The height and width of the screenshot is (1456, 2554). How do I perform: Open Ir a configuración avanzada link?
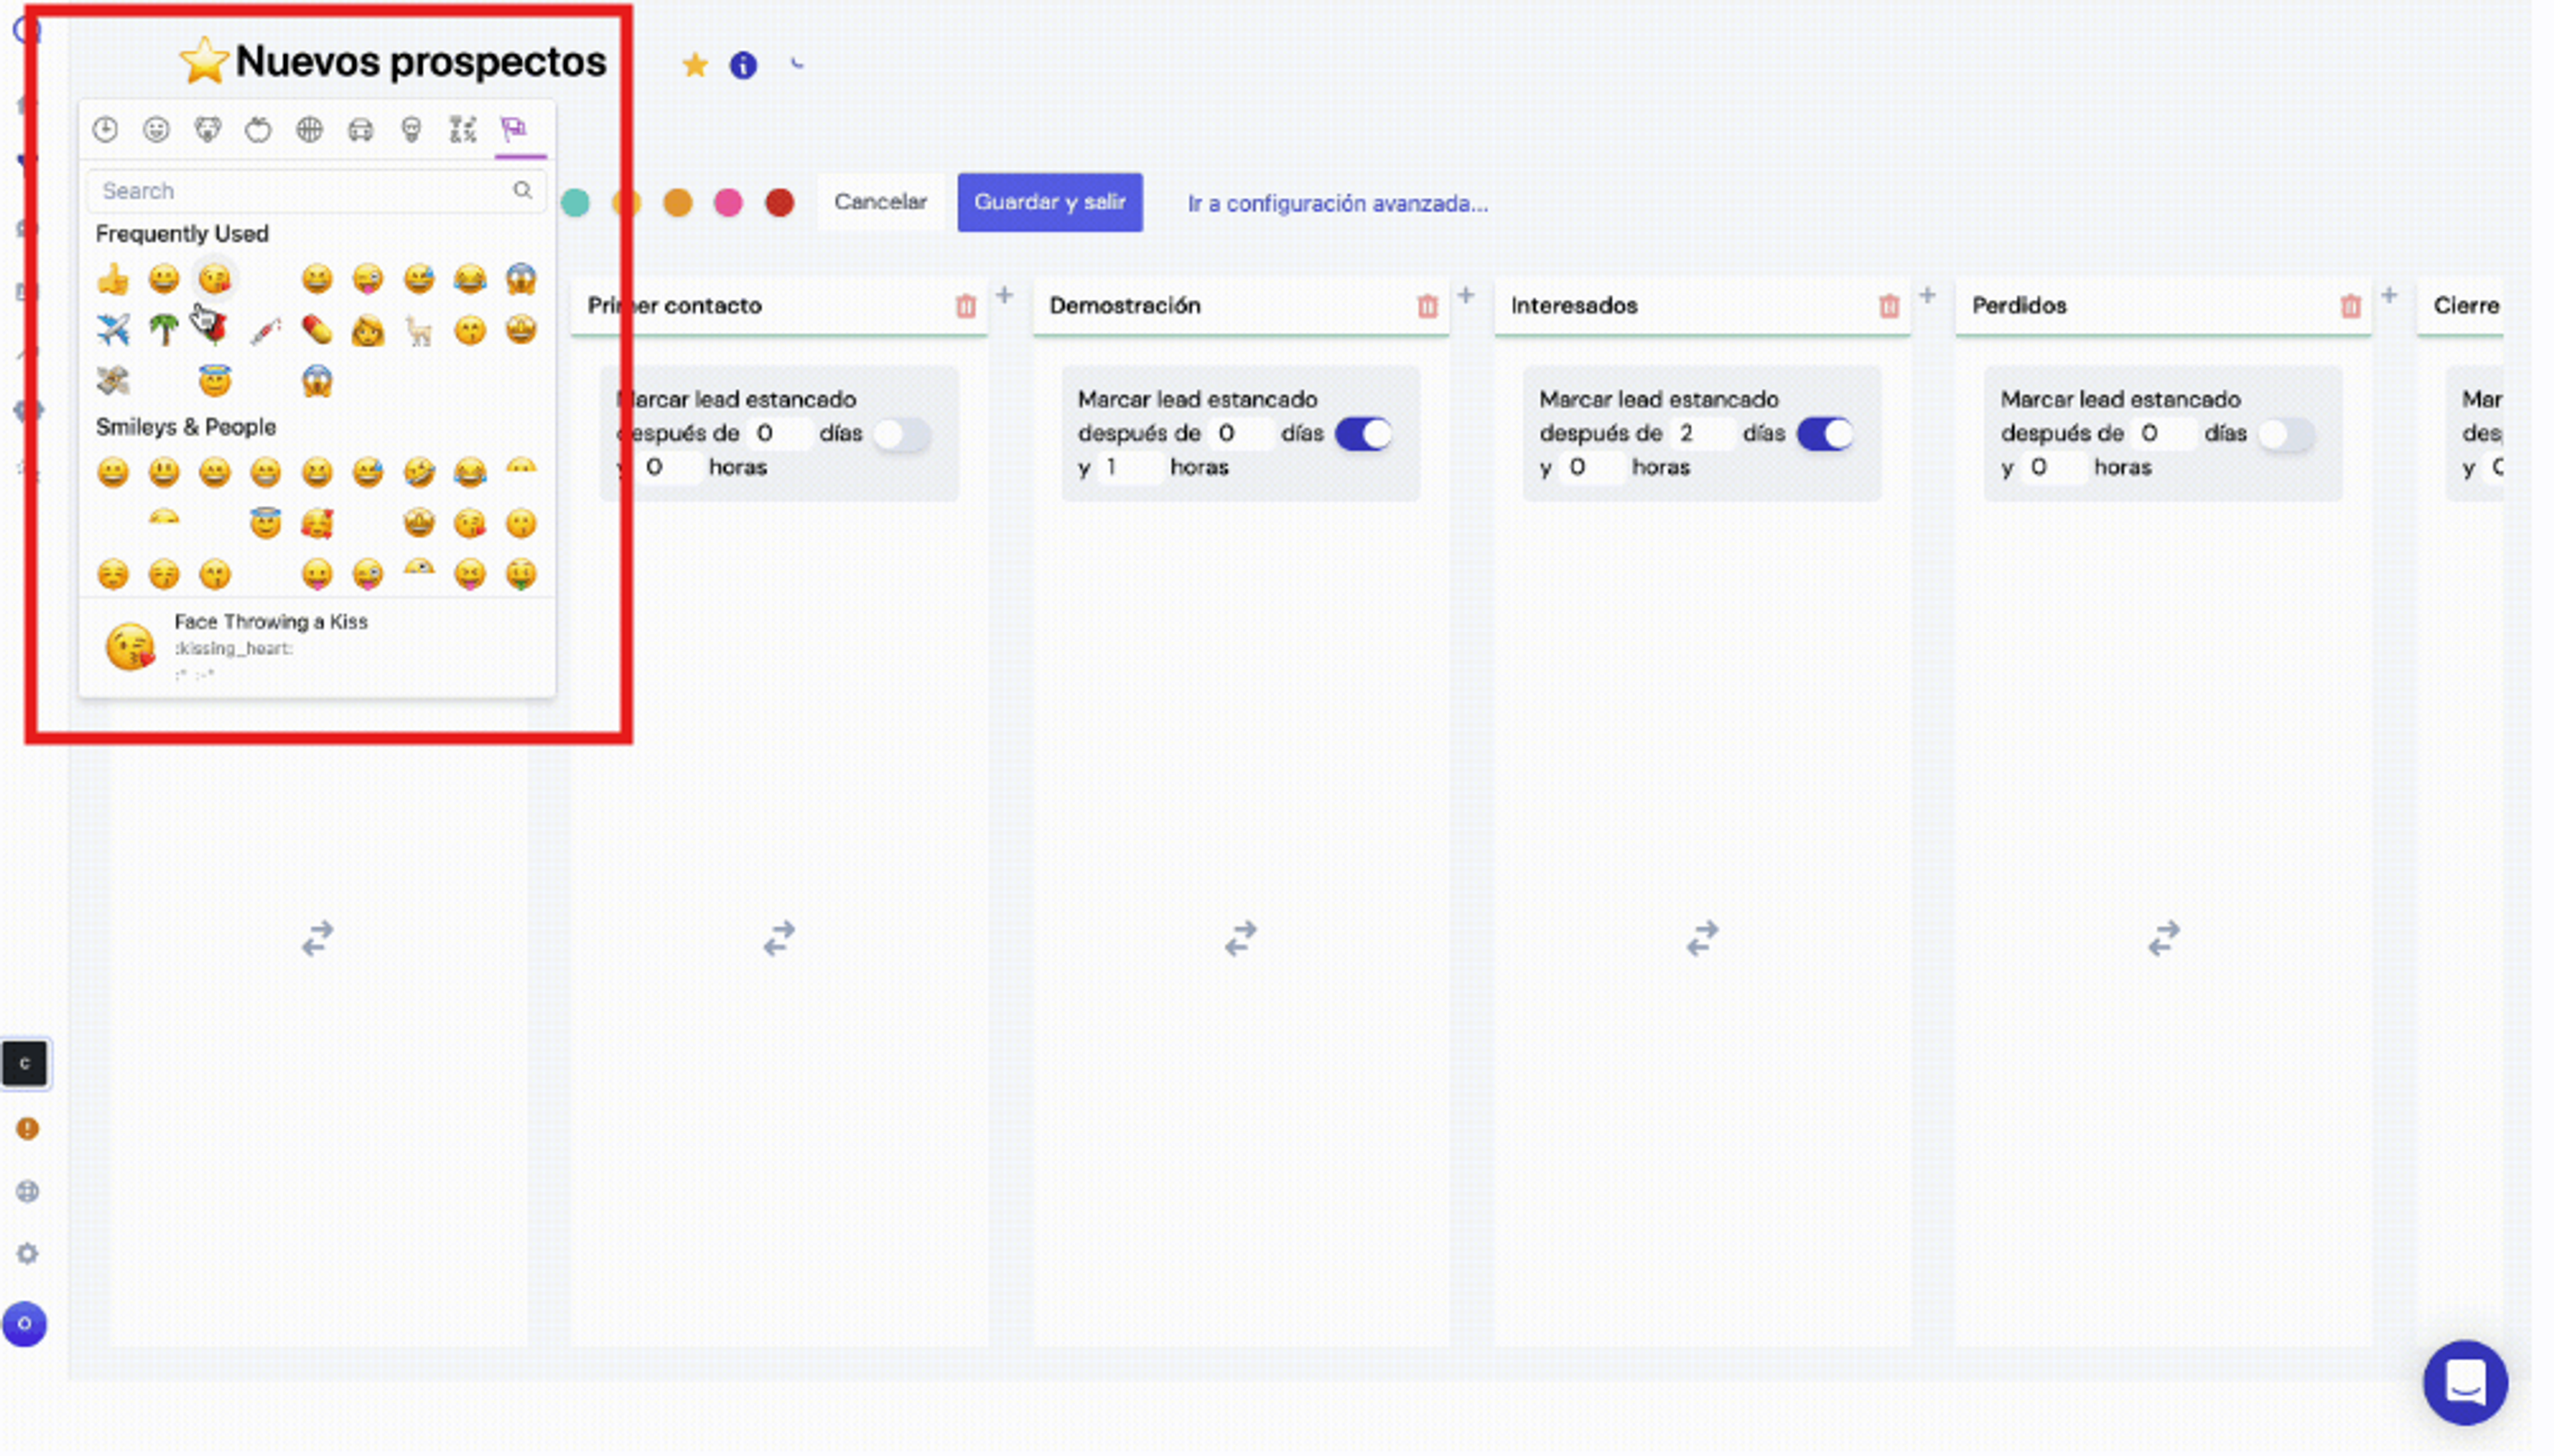point(1338,204)
